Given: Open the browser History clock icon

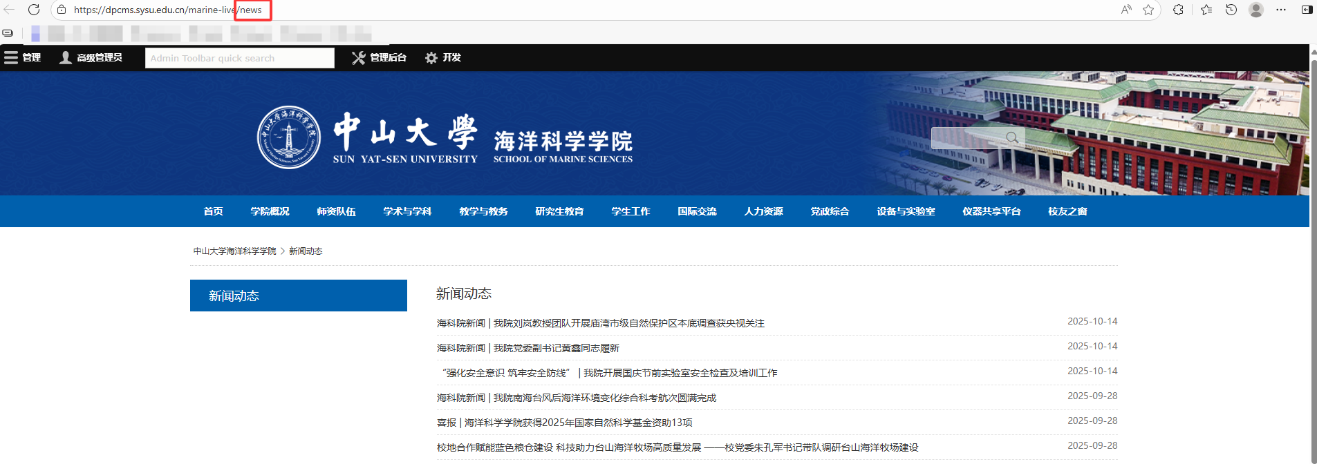Looking at the screenshot, I should (1231, 10).
